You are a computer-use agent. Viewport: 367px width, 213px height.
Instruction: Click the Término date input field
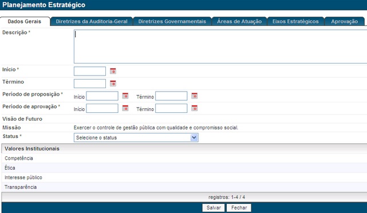(x=90, y=84)
